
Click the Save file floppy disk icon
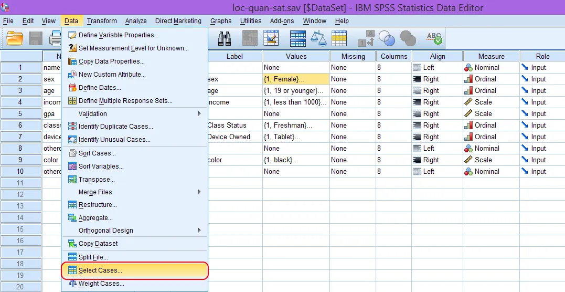click(36, 39)
